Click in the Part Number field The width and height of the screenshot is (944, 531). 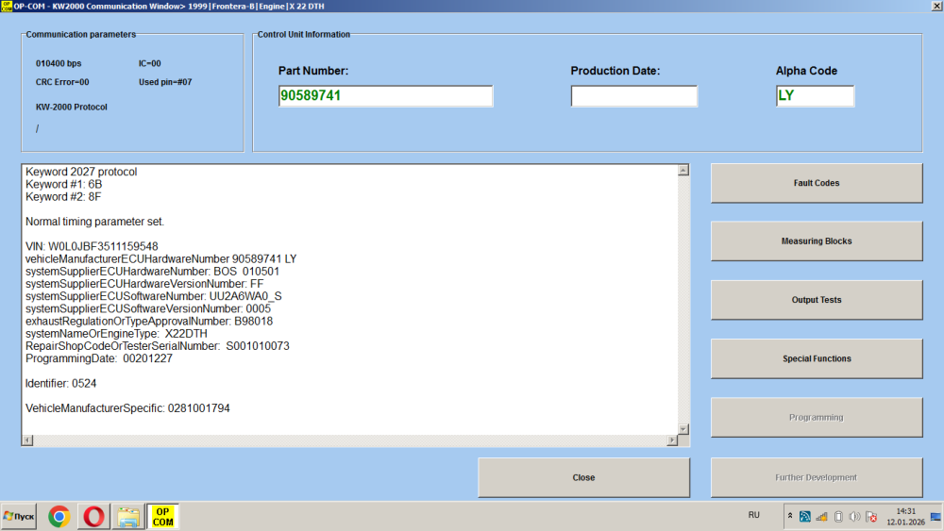pos(385,96)
